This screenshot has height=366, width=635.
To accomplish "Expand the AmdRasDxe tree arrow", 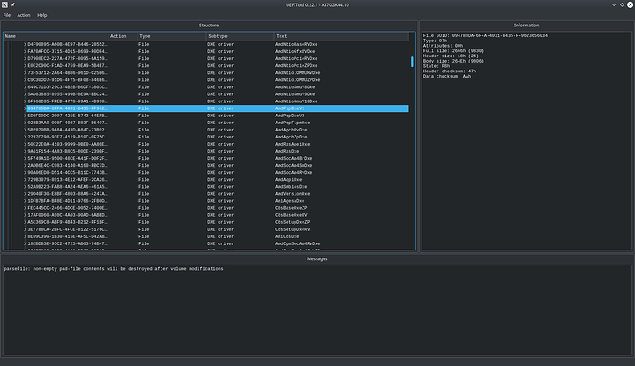I will point(25,152).
